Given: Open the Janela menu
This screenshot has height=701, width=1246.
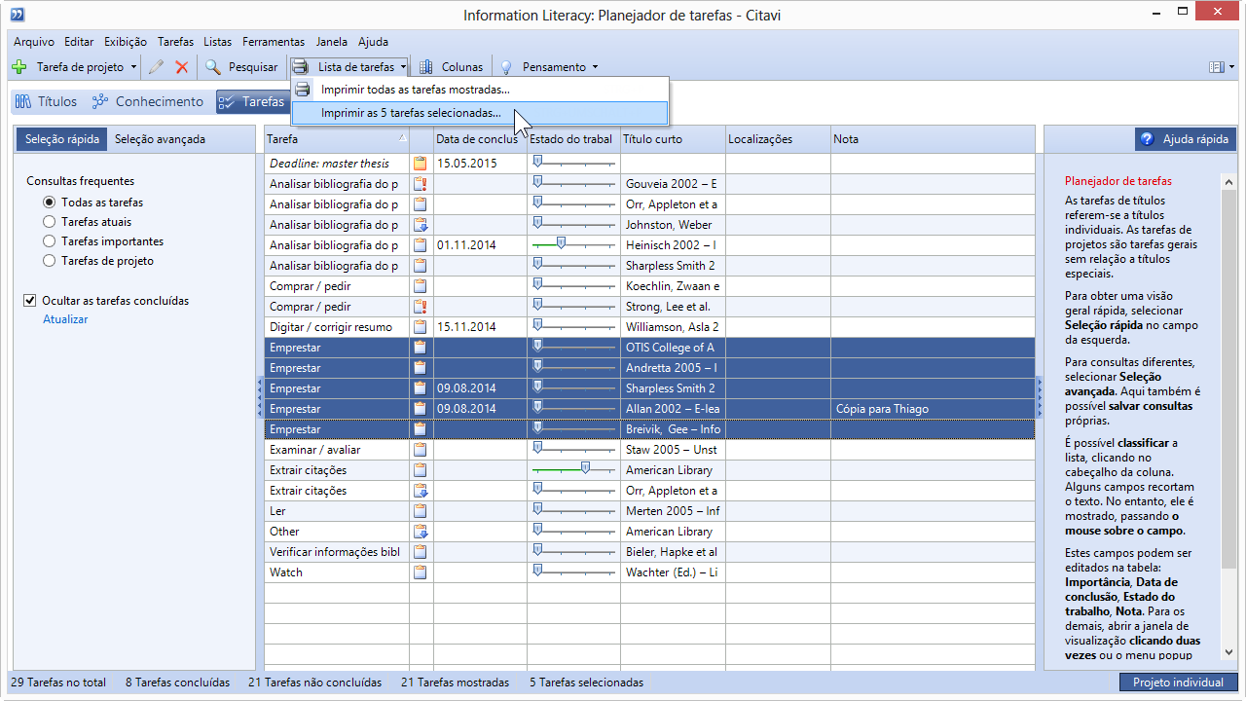Looking at the screenshot, I should pyautogui.click(x=332, y=42).
